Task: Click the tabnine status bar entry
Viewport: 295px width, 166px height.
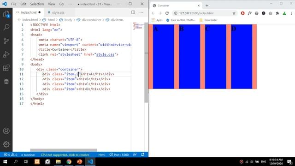Action: (28, 155)
